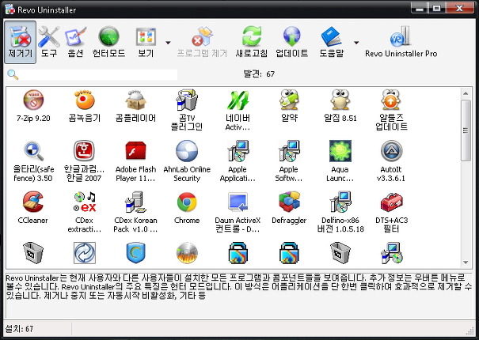
Task: Select the 제거기 (Uninstaller) toolbar button
Action: tap(20, 42)
